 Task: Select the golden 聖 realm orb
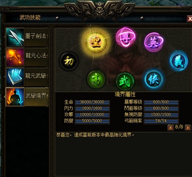(96, 42)
